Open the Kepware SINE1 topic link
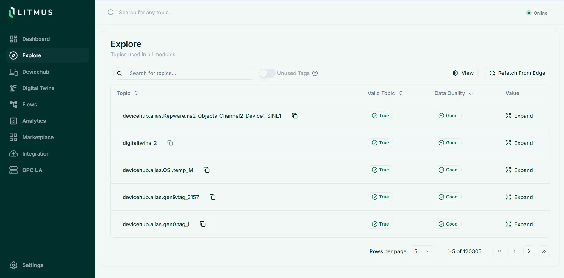 (202, 116)
